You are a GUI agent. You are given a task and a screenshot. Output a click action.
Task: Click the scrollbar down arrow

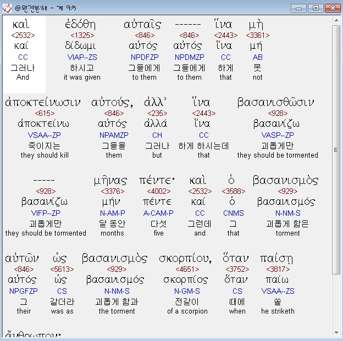336,333
